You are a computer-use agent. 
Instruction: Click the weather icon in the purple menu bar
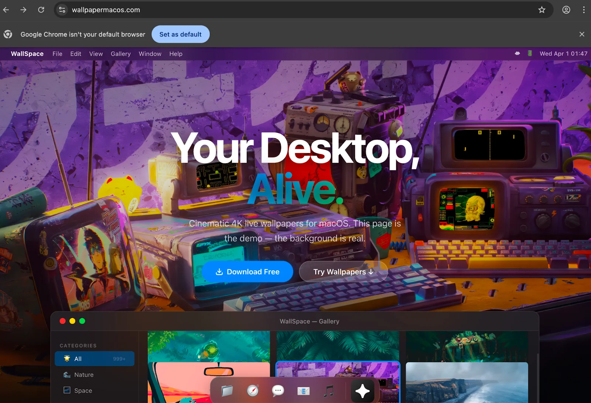click(517, 53)
